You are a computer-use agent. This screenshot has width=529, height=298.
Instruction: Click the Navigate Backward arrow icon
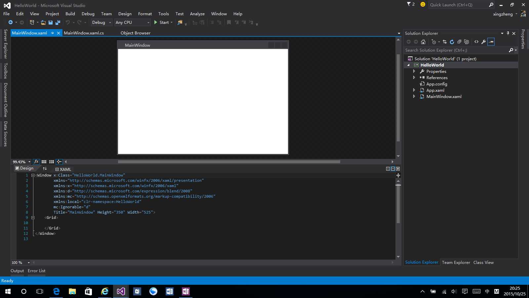click(x=11, y=22)
